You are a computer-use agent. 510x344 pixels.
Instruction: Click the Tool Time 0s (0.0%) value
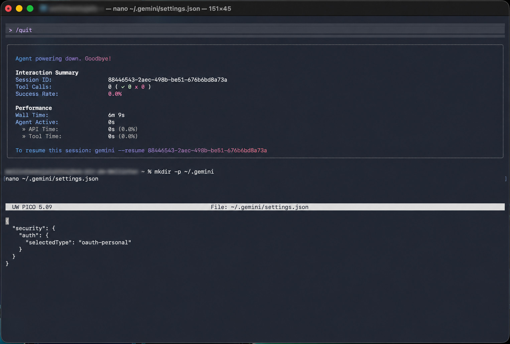pyautogui.click(x=123, y=136)
